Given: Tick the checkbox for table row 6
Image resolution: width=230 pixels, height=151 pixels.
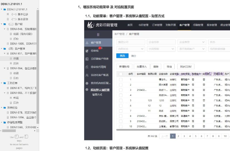Looking at the screenshot, I should 121,106.
